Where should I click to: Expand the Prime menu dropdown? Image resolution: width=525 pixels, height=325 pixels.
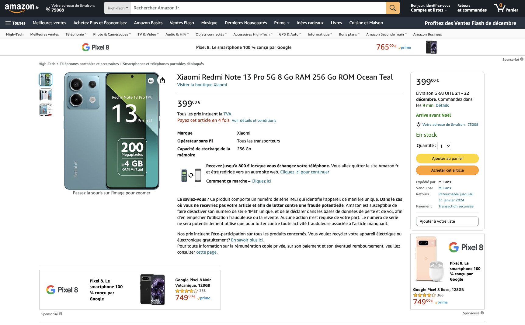pyautogui.click(x=282, y=23)
